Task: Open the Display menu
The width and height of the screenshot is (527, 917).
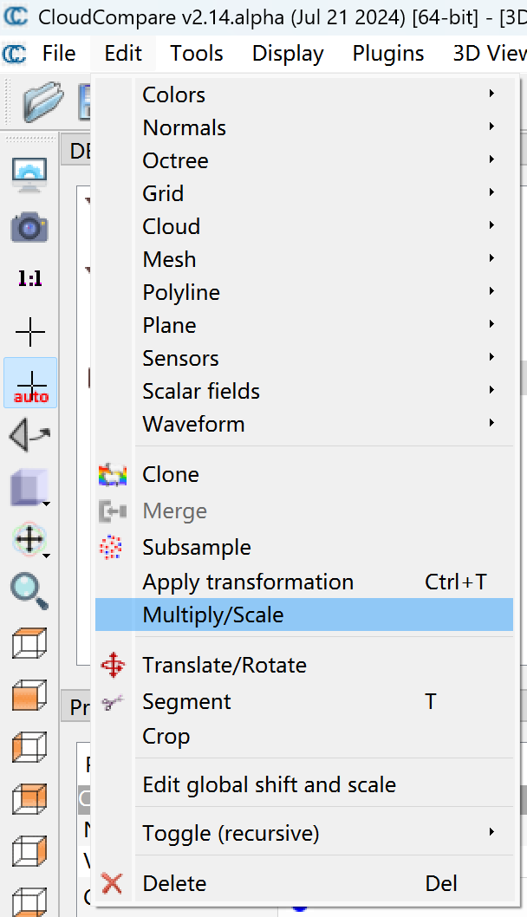Action: click(x=288, y=53)
